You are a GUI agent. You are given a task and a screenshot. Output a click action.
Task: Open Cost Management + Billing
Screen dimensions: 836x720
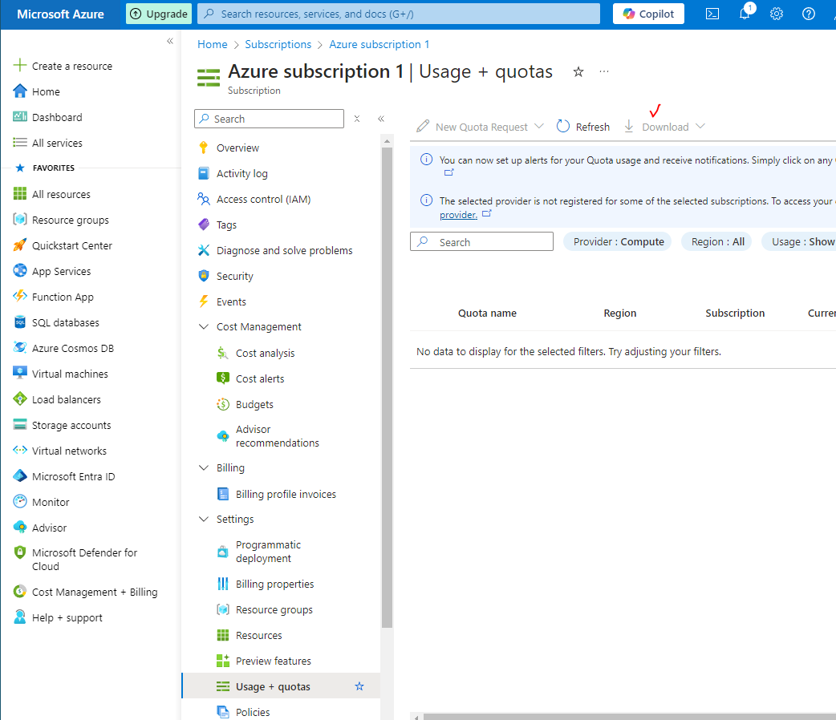[x=95, y=592]
